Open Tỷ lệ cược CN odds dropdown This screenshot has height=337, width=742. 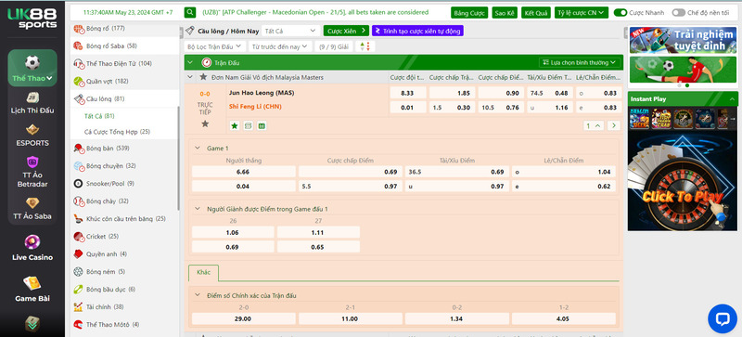click(582, 13)
